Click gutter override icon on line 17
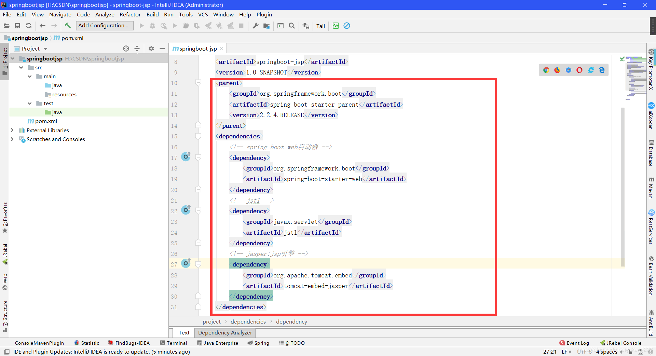The width and height of the screenshot is (656, 356). 186,156
